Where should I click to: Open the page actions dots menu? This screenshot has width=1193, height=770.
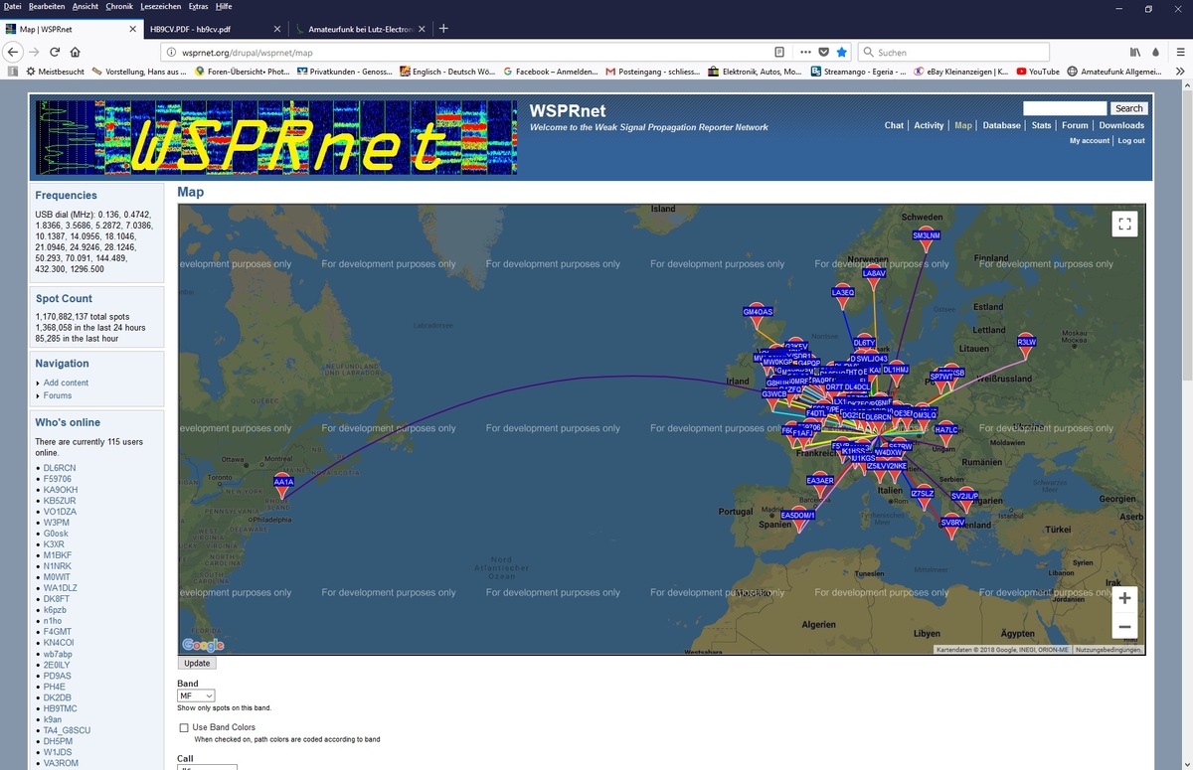pyautogui.click(x=804, y=52)
